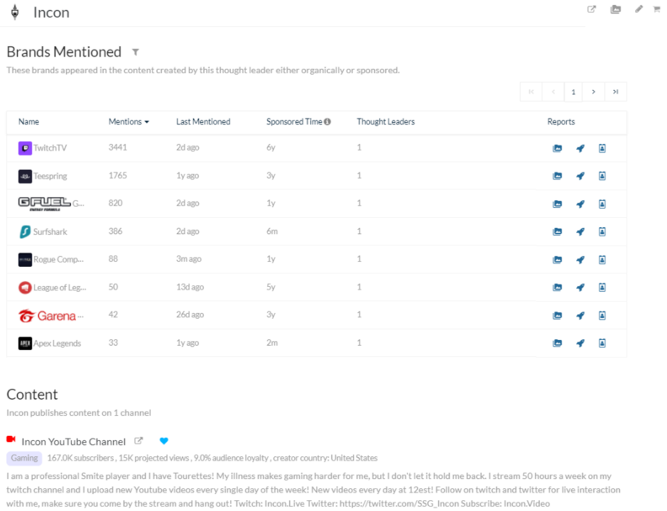The height and width of the screenshot is (511, 667).
Task: Open Incon YouTube Channel external link icon
Action: (139, 441)
